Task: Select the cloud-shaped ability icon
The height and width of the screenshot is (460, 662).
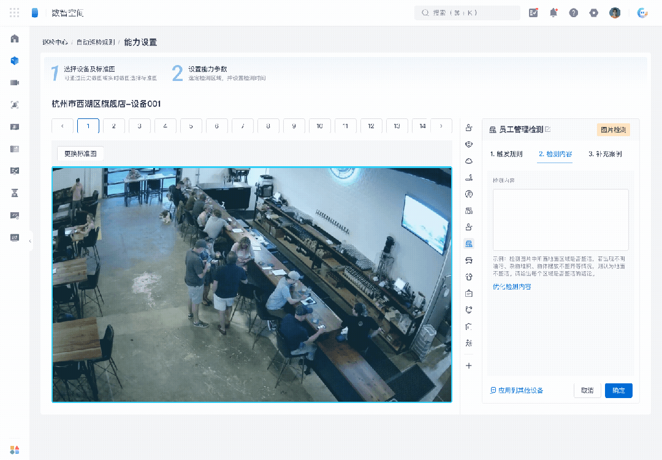Action: pos(469,161)
